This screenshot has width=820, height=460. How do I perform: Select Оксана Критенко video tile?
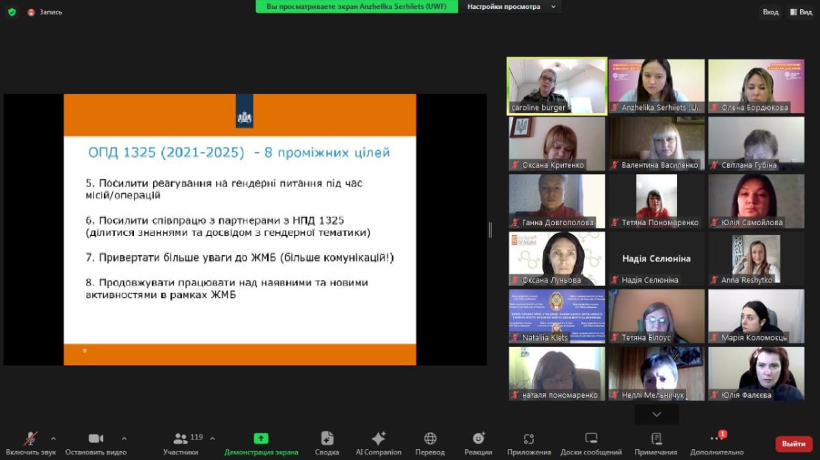[x=557, y=143]
